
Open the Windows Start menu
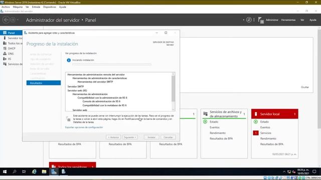click(x=5, y=171)
